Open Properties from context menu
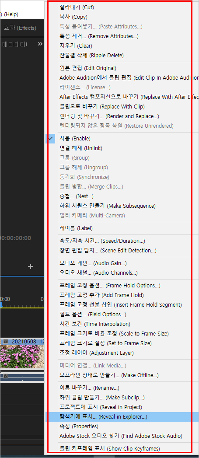The image size is (199, 458). pos(122,427)
